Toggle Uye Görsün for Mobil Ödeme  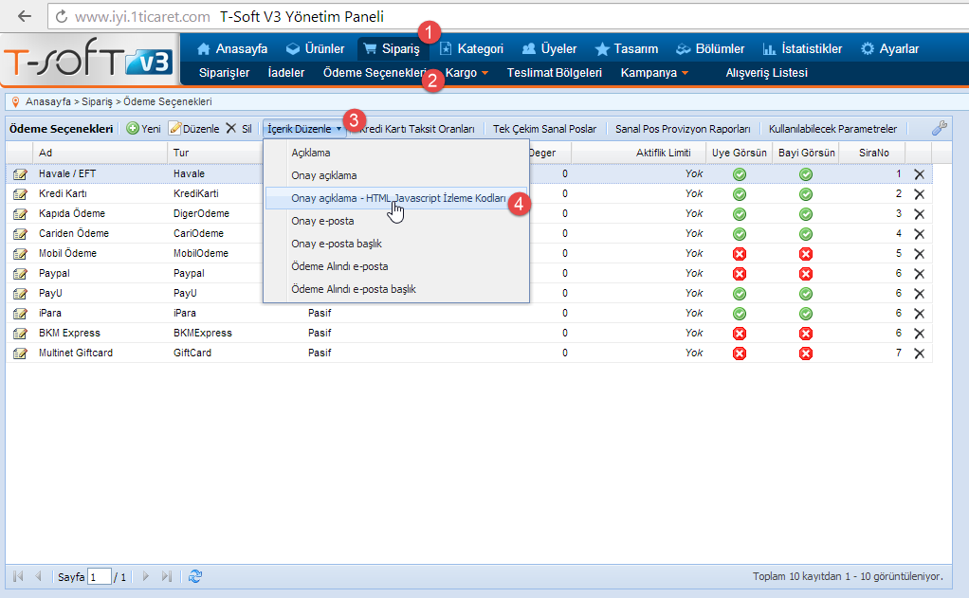click(x=740, y=253)
